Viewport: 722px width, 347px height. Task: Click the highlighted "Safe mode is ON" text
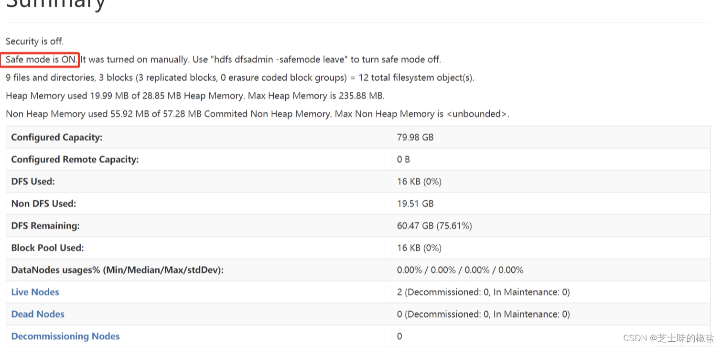coord(41,60)
